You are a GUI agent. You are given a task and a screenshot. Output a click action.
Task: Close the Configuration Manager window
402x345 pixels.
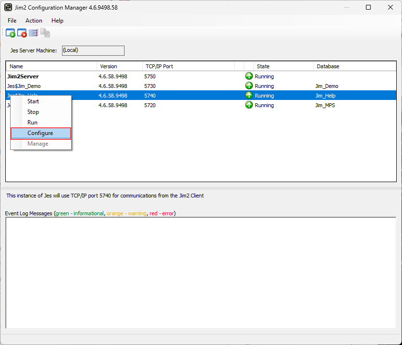390,7
